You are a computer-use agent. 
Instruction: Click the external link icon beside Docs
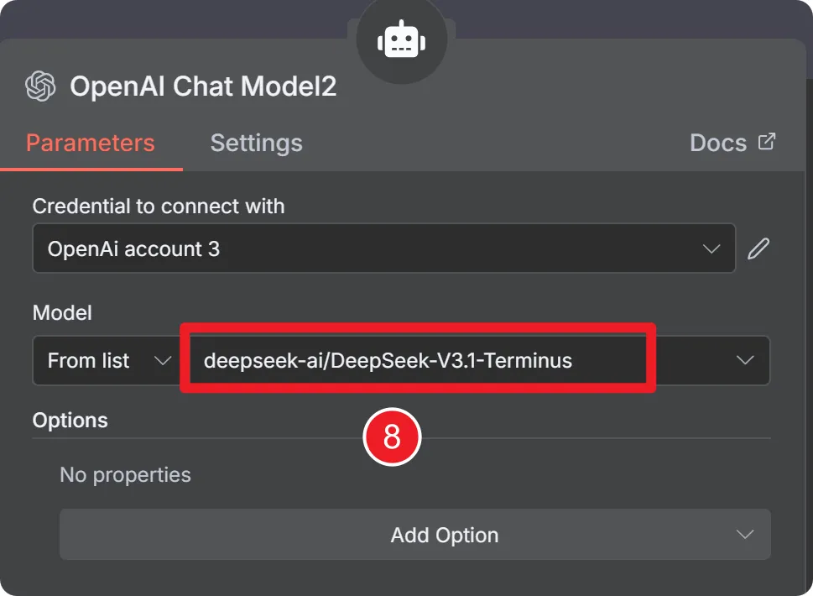click(767, 141)
